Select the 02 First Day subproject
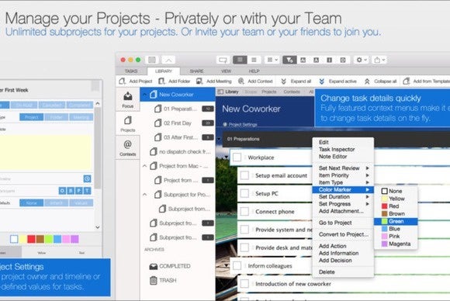 click(x=178, y=123)
